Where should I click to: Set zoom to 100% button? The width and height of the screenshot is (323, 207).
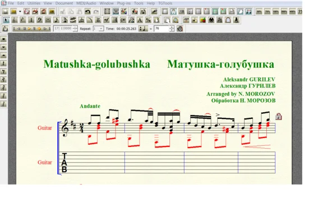pos(276,12)
